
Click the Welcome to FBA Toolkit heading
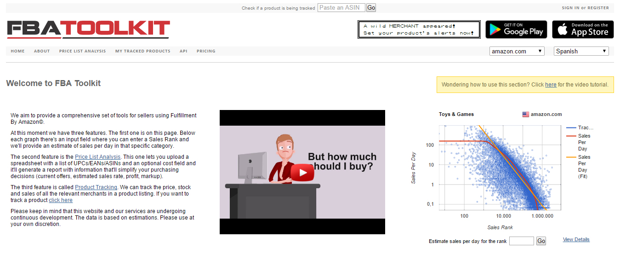coord(53,83)
